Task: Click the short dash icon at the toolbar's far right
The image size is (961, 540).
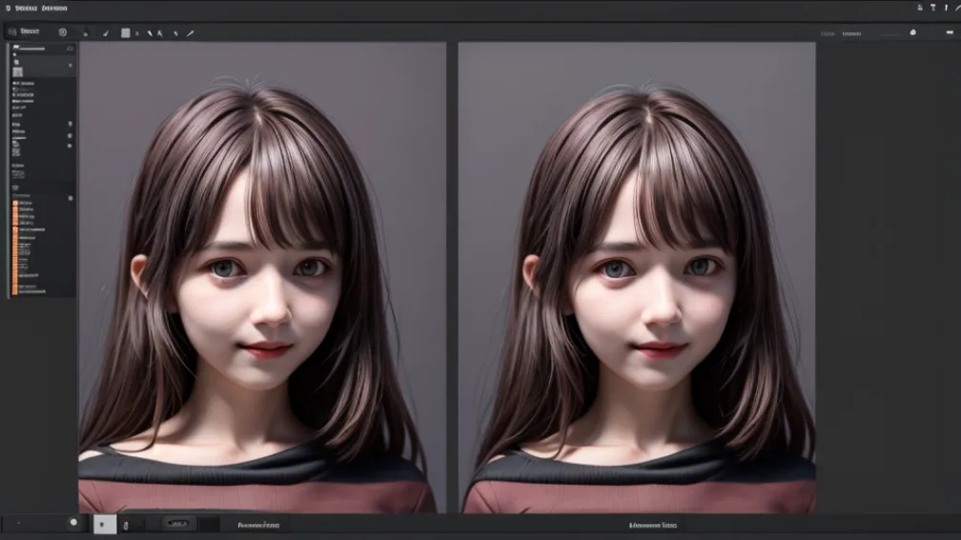Action: 950,32
